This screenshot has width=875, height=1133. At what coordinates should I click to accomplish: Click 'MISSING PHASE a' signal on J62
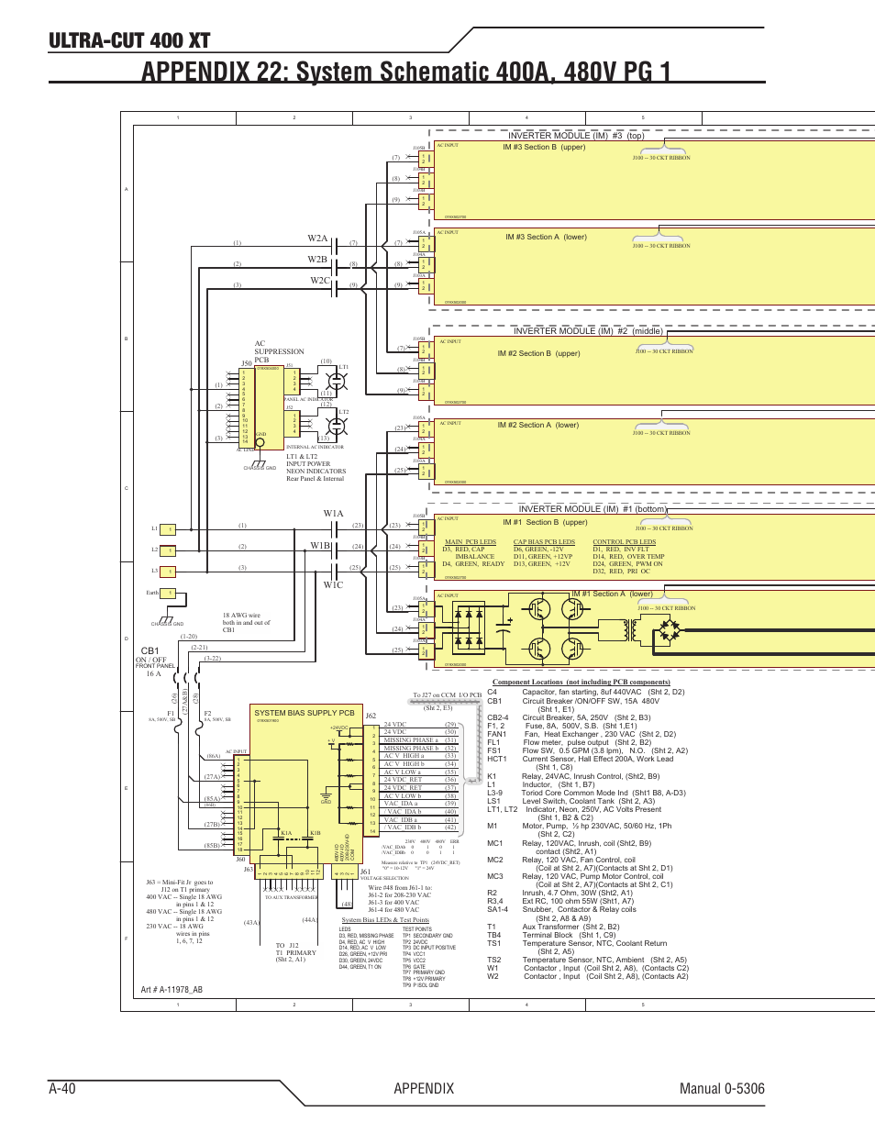click(411, 740)
